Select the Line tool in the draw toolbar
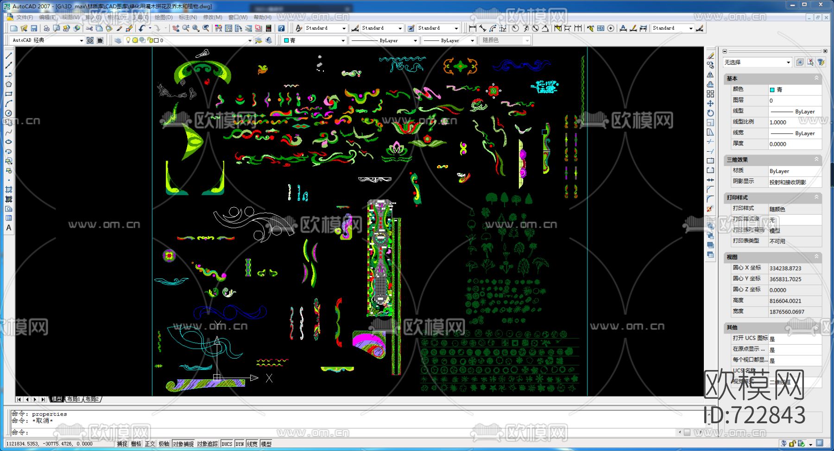Screen dimensions: 834x451 pyautogui.click(x=8, y=56)
